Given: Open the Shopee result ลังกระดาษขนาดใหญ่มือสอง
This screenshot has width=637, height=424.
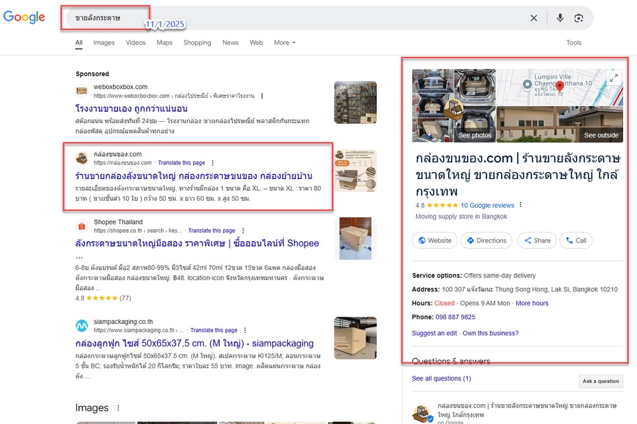Looking at the screenshot, I should coord(197,243).
